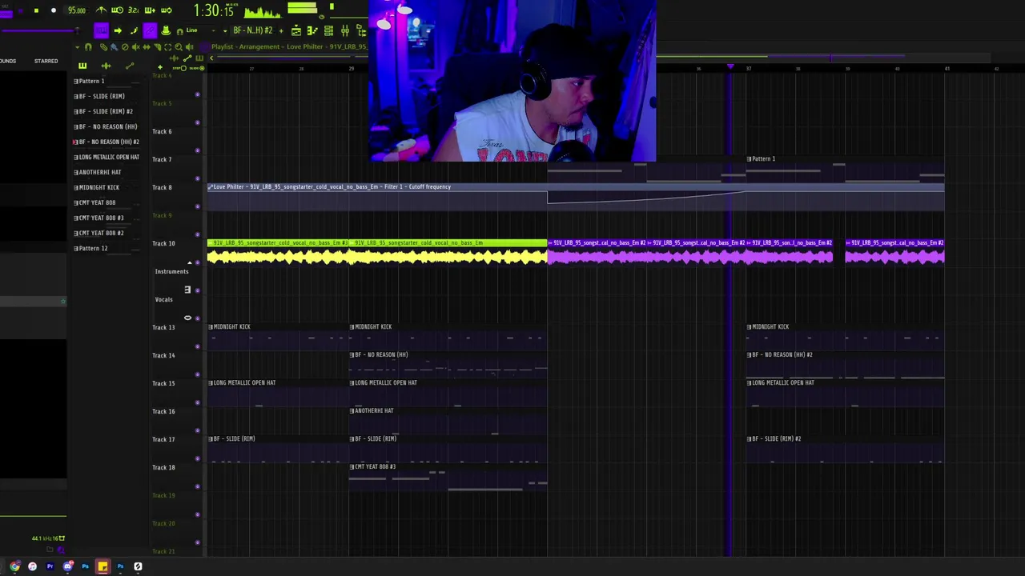
Task: Open step editing curve icon
Action: point(133,30)
